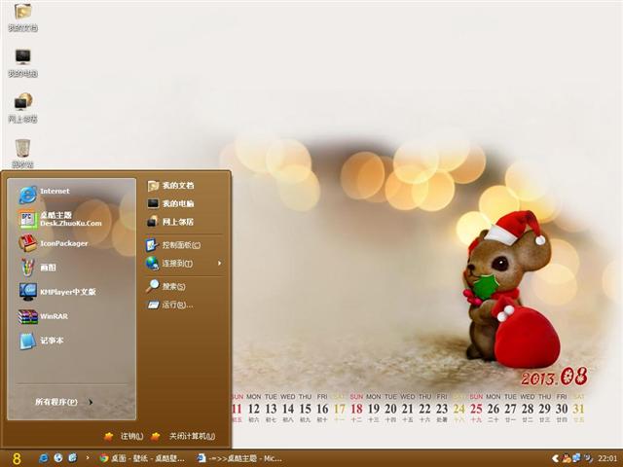
Task: Click the 22:01 taskbar clock
Action: (607, 458)
